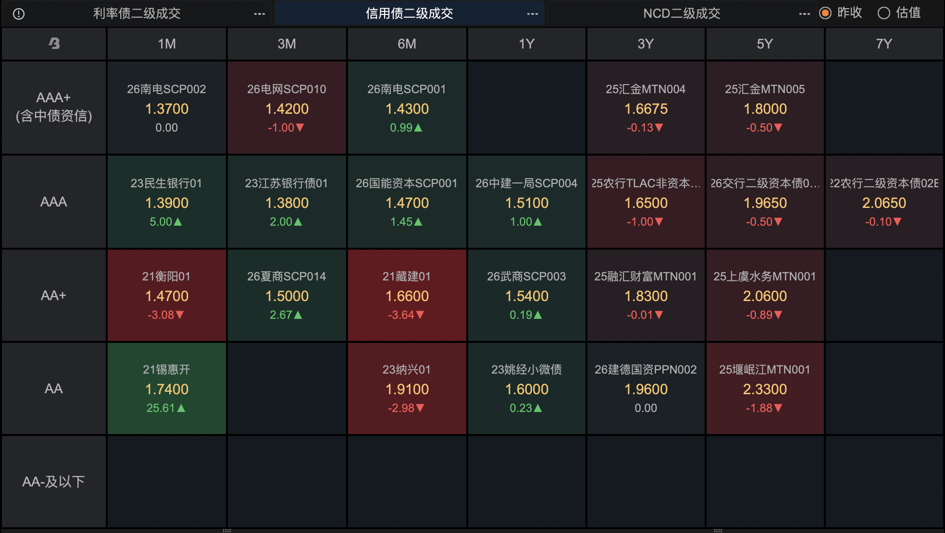Open the 21衡阳01 red cell
This screenshot has width=945, height=533.
point(167,295)
